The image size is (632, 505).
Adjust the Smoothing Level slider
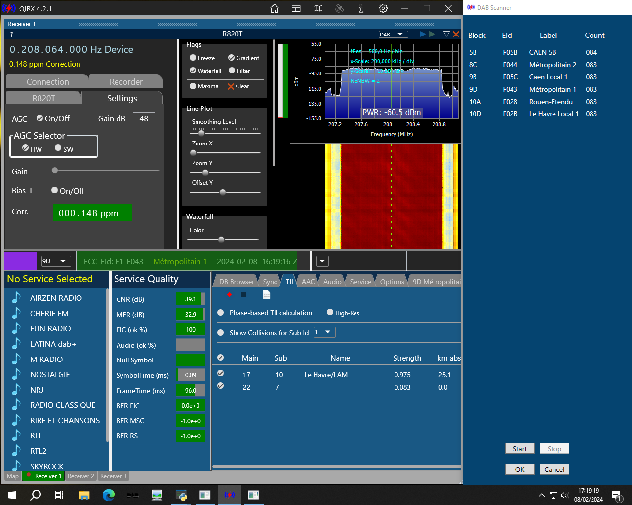click(201, 133)
